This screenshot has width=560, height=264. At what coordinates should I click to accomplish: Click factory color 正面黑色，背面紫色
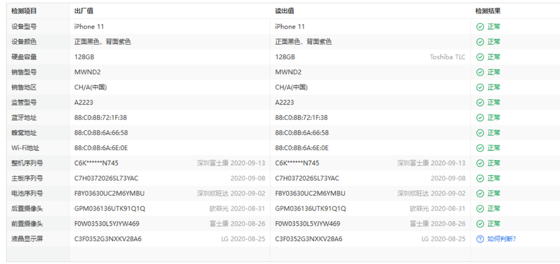click(103, 42)
